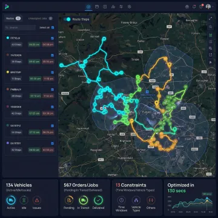Click the 130 secs optimization value

(177, 191)
